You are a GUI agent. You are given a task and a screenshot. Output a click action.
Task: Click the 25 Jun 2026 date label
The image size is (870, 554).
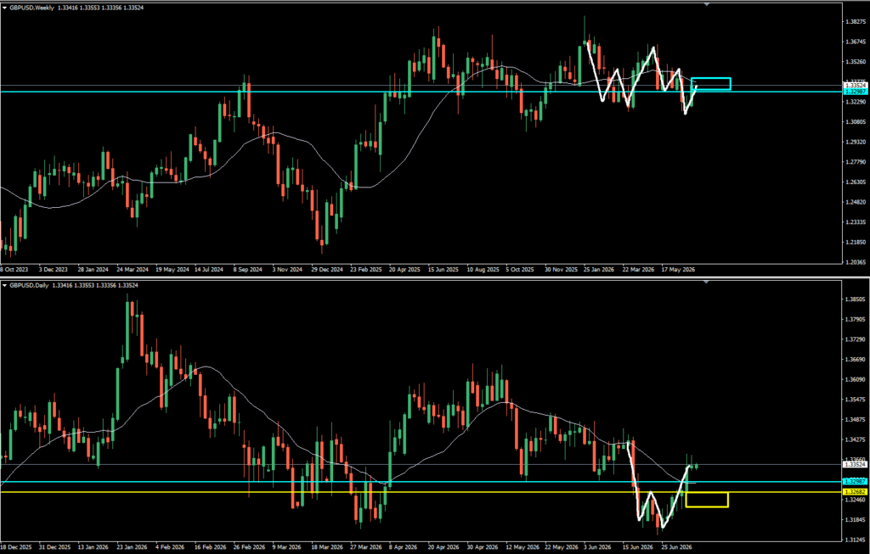point(676,547)
